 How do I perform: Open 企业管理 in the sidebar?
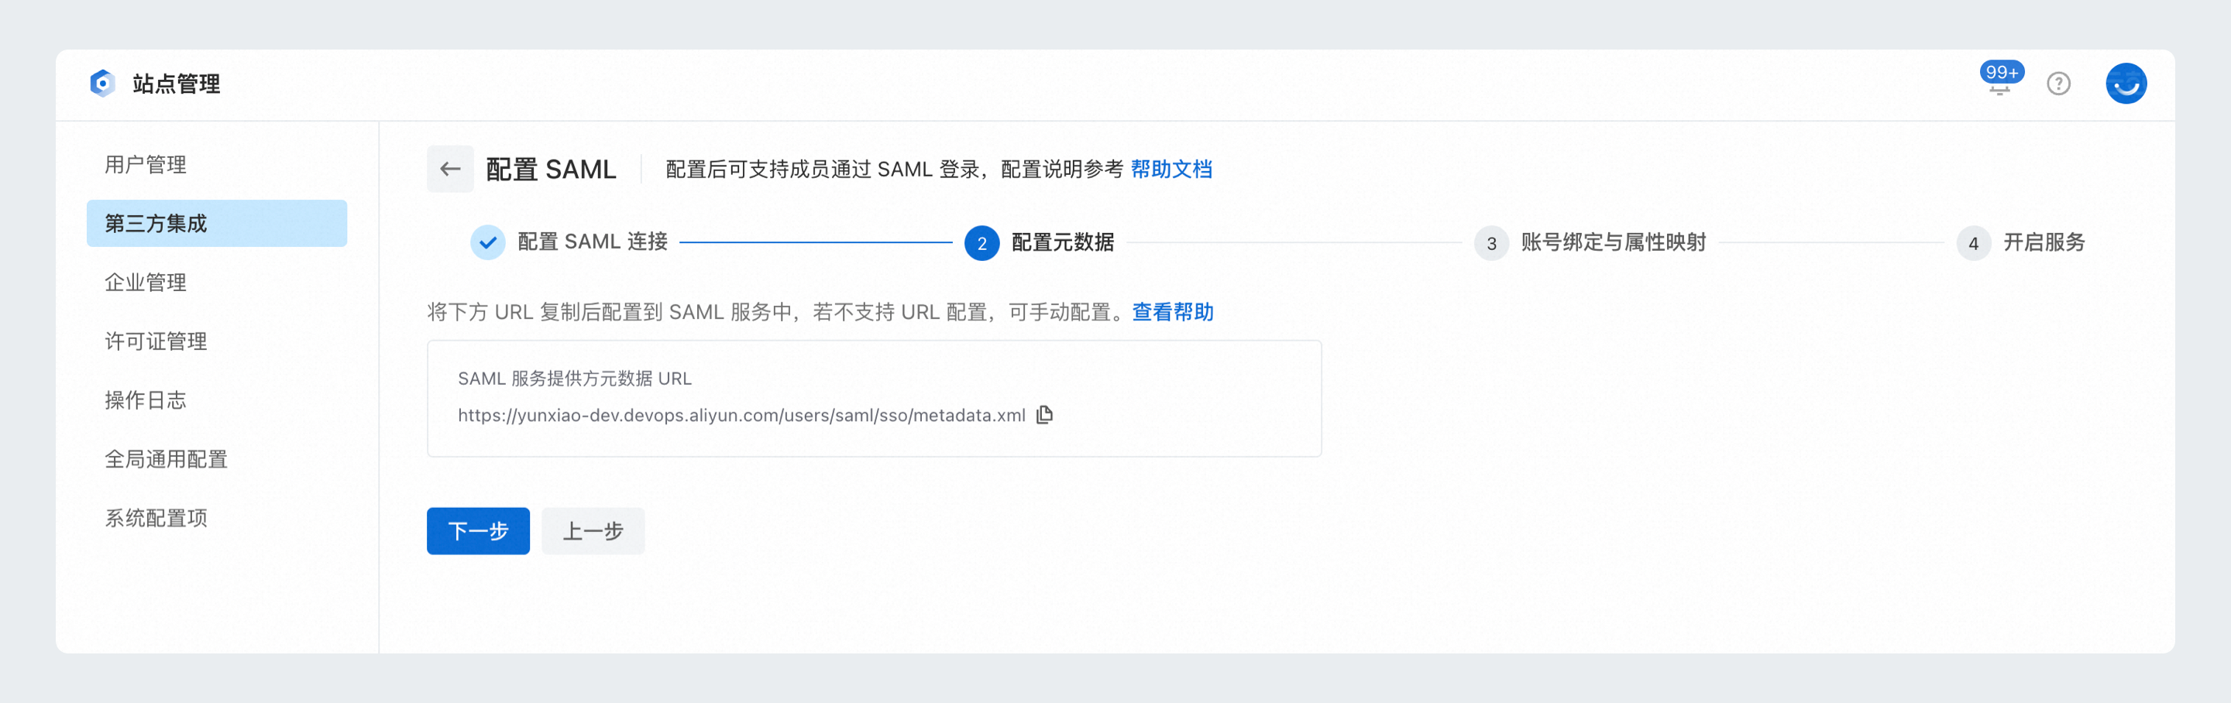[217, 283]
